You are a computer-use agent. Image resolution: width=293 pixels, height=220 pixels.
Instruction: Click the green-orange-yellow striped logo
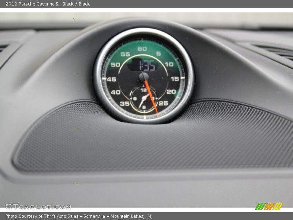click(269, 206)
